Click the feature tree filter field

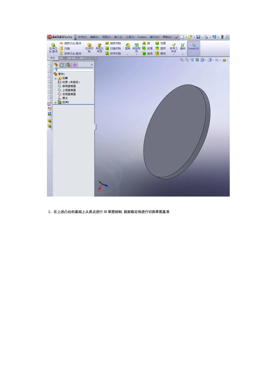tap(73, 70)
